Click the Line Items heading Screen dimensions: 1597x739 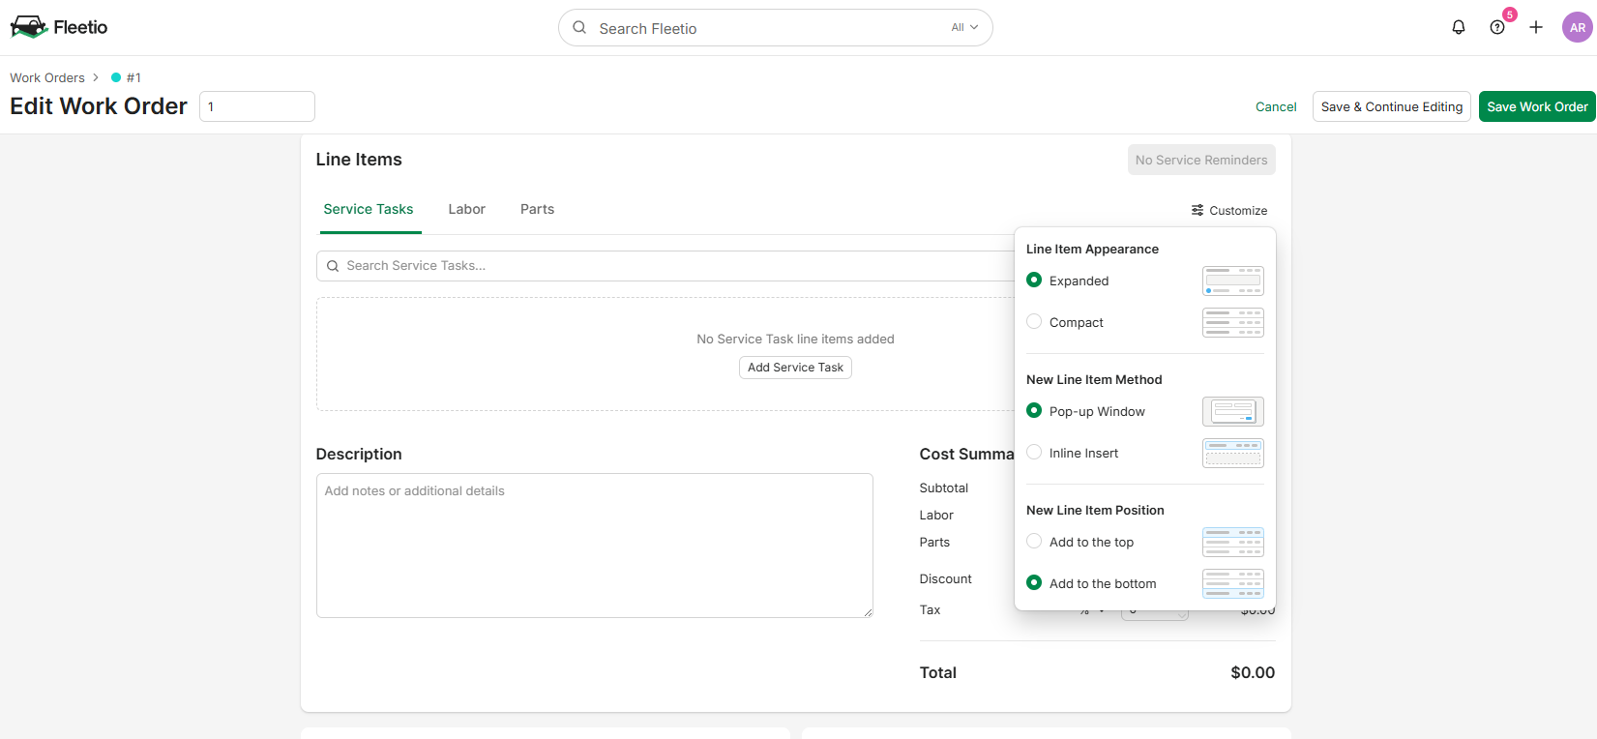359,160
